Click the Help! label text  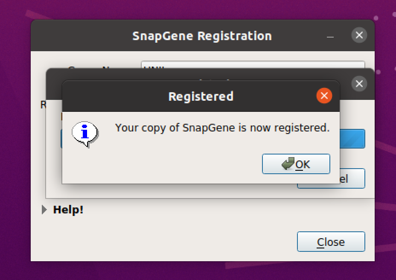[x=68, y=210]
